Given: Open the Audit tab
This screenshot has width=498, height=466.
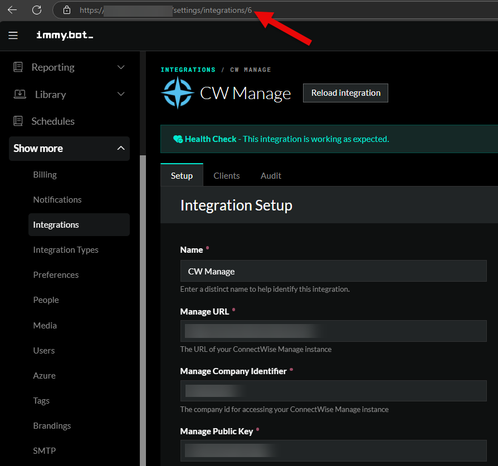Looking at the screenshot, I should [271, 175].
